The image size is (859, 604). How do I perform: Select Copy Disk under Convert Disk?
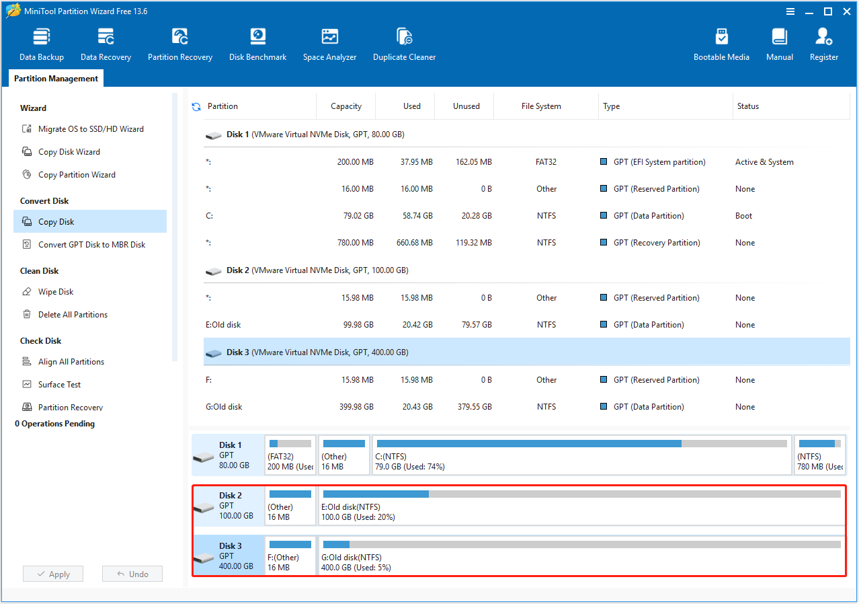[90, 221]
